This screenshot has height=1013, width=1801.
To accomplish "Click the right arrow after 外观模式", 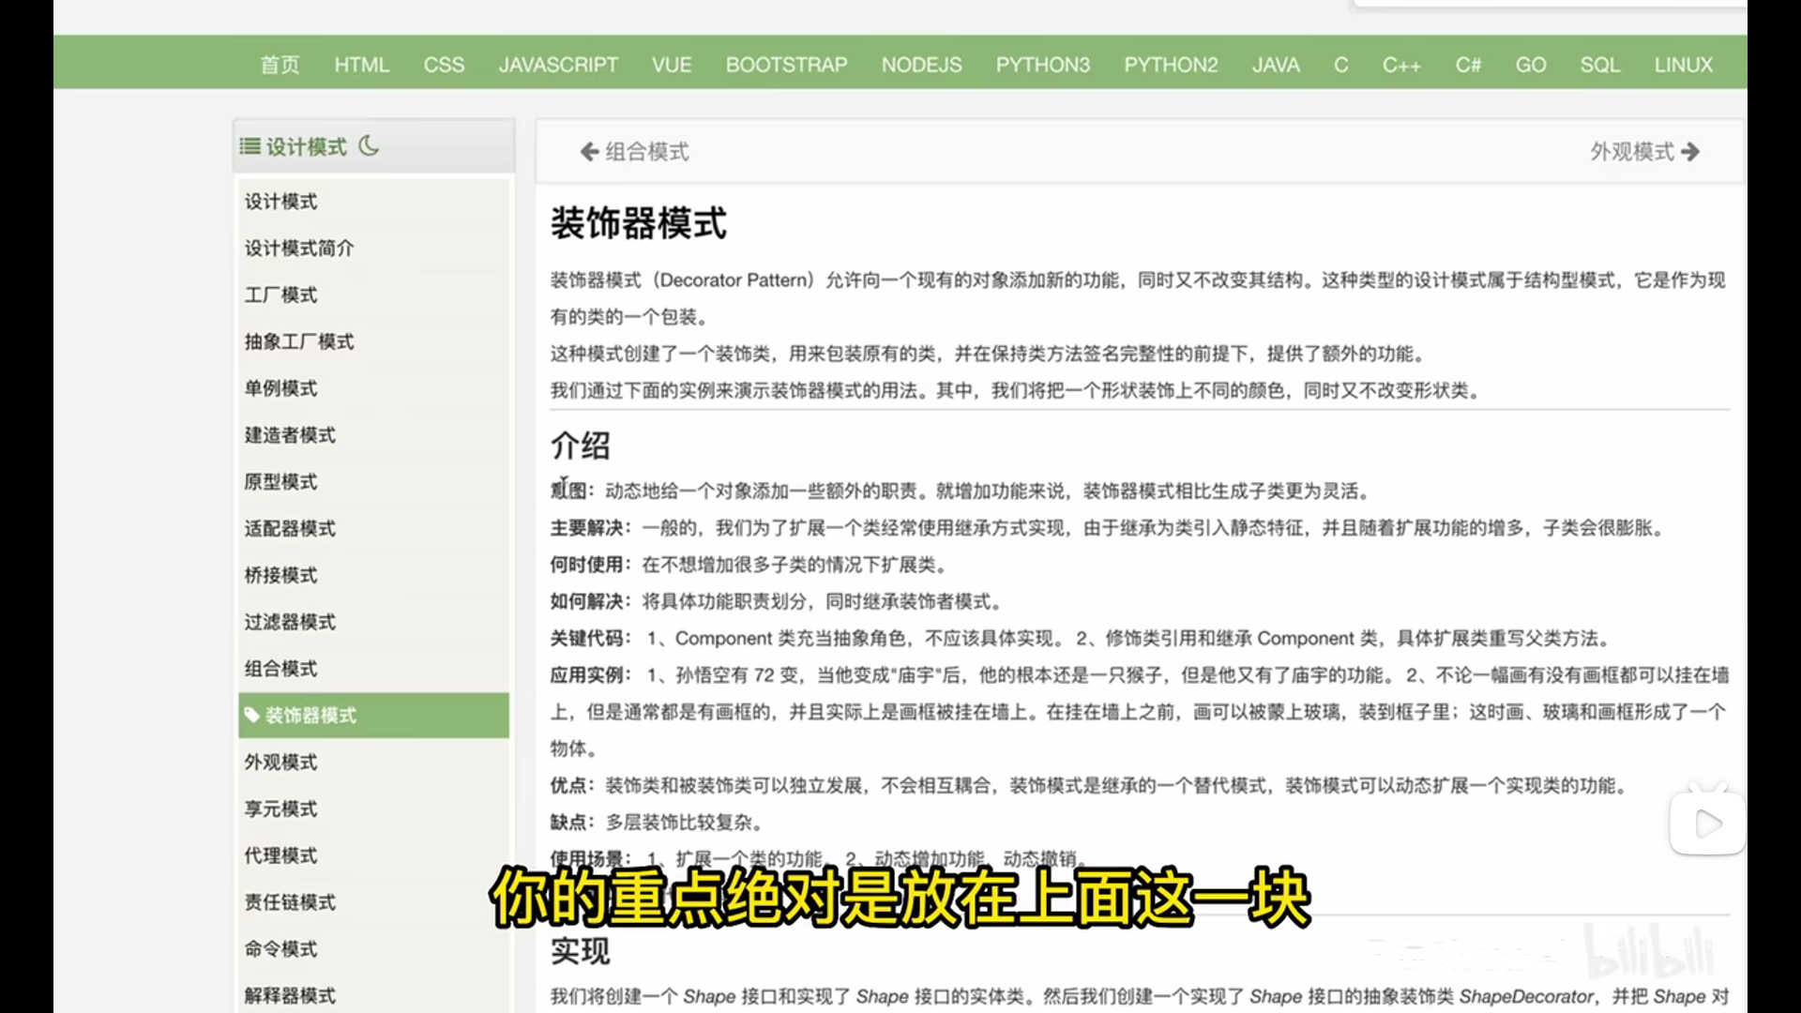I will (x=1690, y=152).
